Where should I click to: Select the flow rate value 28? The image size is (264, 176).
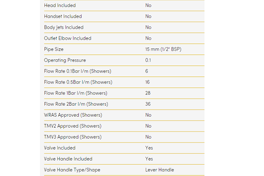click(148, 93)
